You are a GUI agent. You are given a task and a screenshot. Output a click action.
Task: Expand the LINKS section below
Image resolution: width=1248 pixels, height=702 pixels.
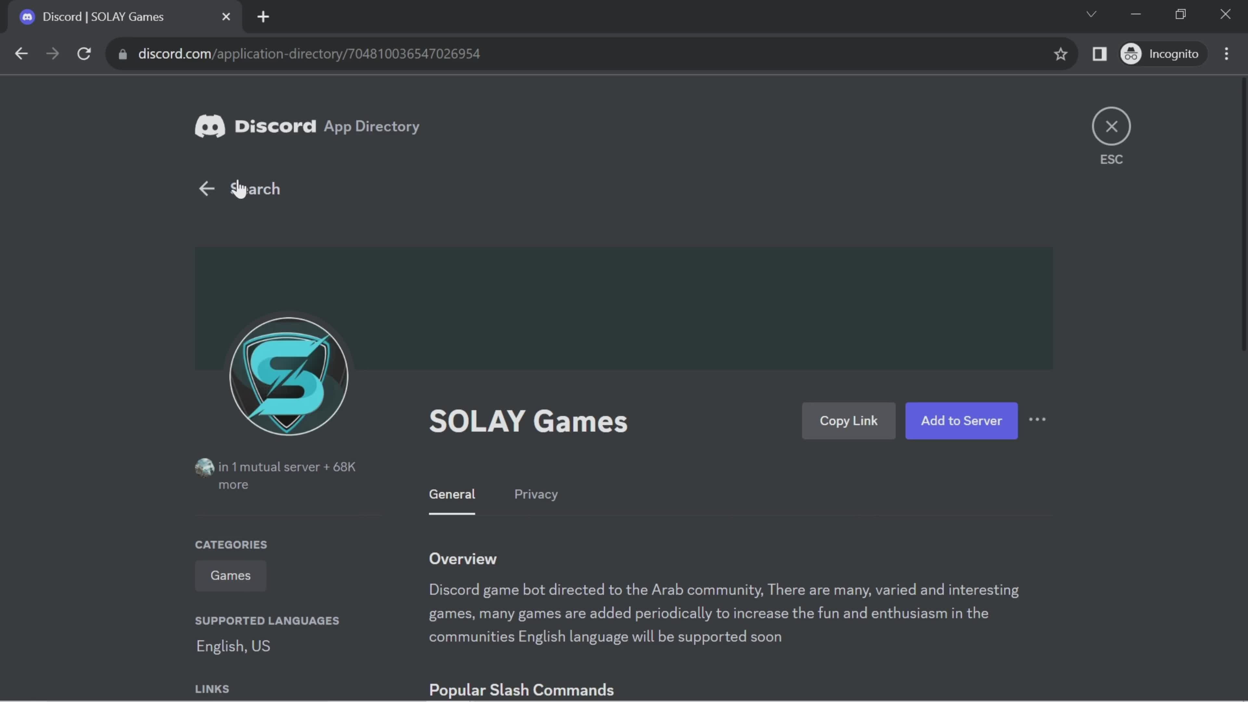coord(211,688)
